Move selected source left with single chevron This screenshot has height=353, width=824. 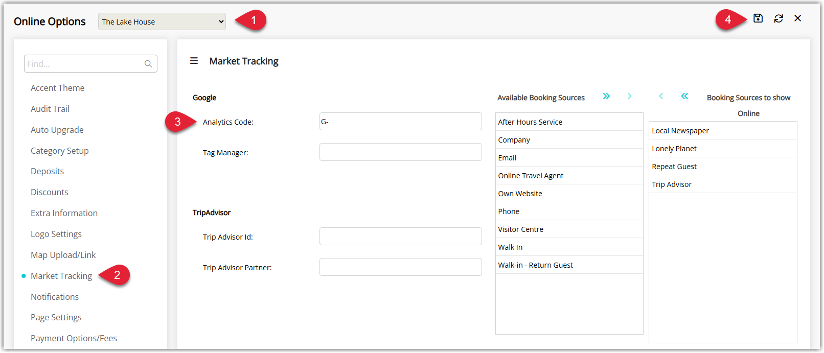[x=661, y=96]
